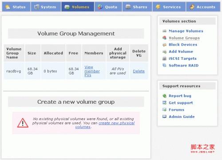This screenshot has width=222, height=160.
Task: Click the Add physical storage column header
Action: click(x=118, y=53)
